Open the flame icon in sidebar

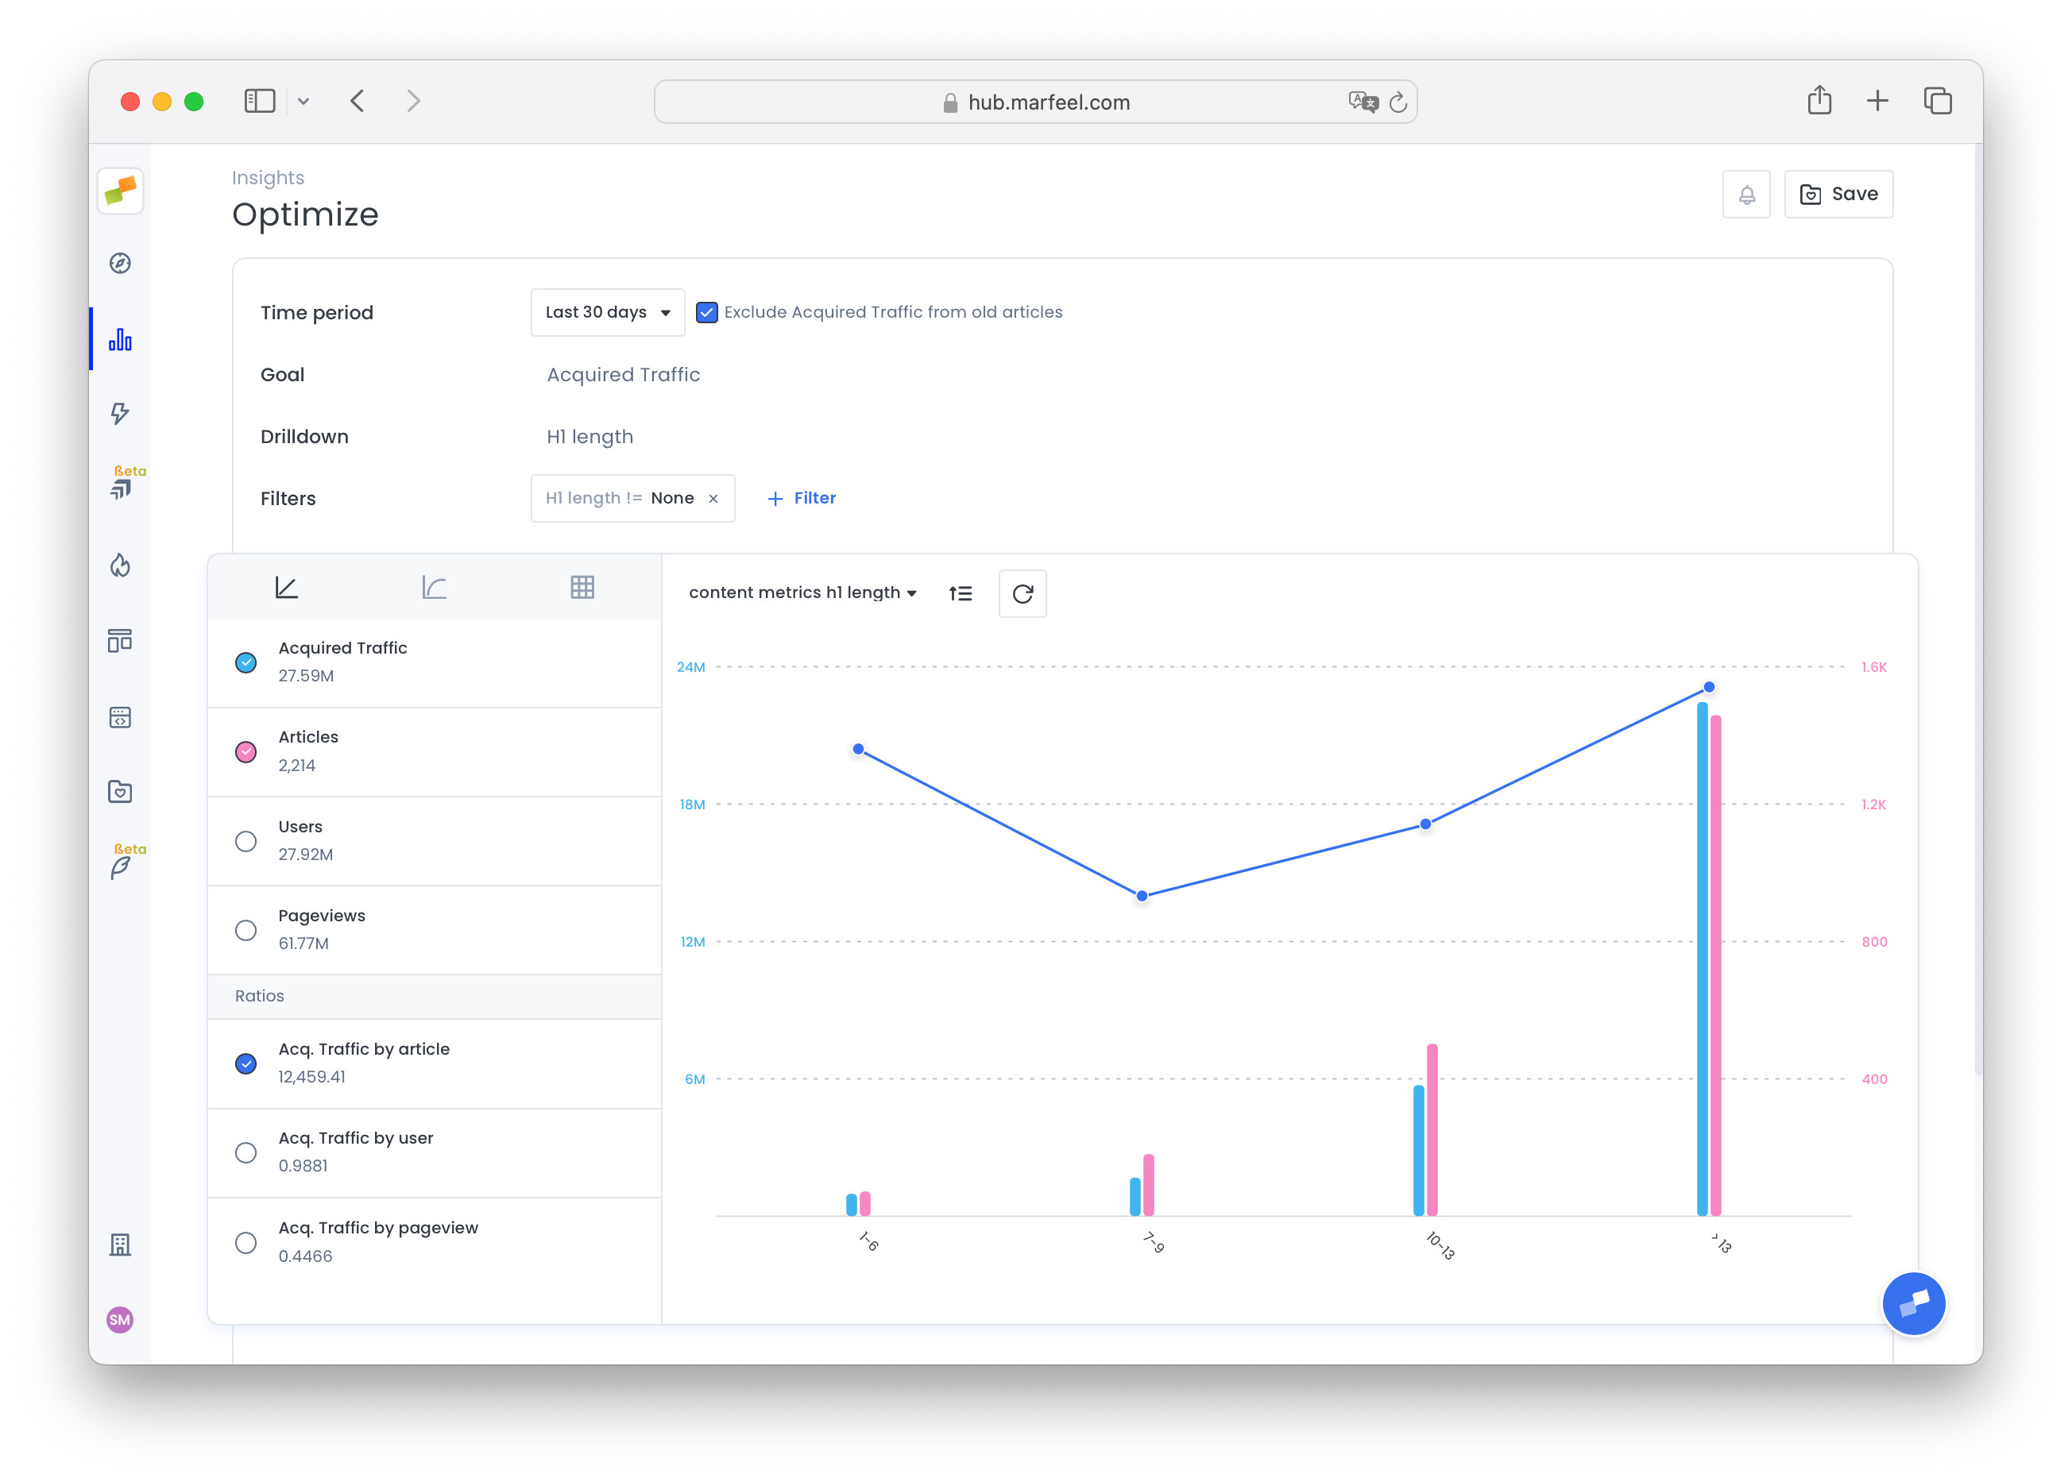[x=120, y=565]
